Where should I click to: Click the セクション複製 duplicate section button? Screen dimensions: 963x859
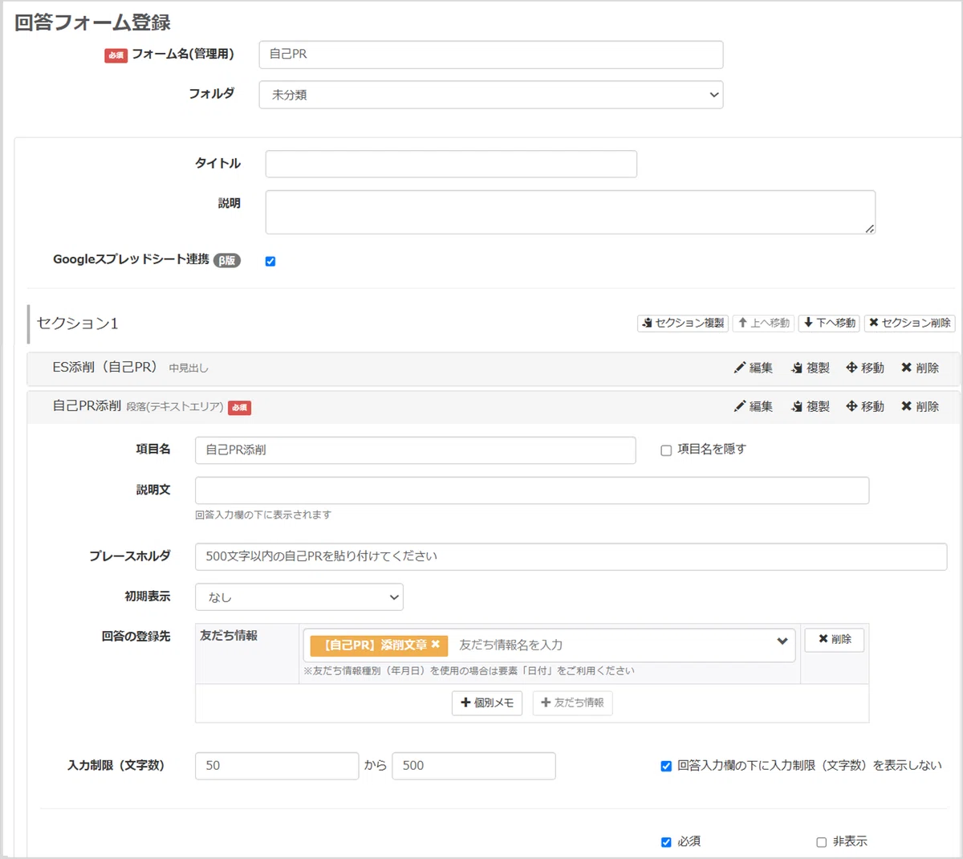pos(683,323)
